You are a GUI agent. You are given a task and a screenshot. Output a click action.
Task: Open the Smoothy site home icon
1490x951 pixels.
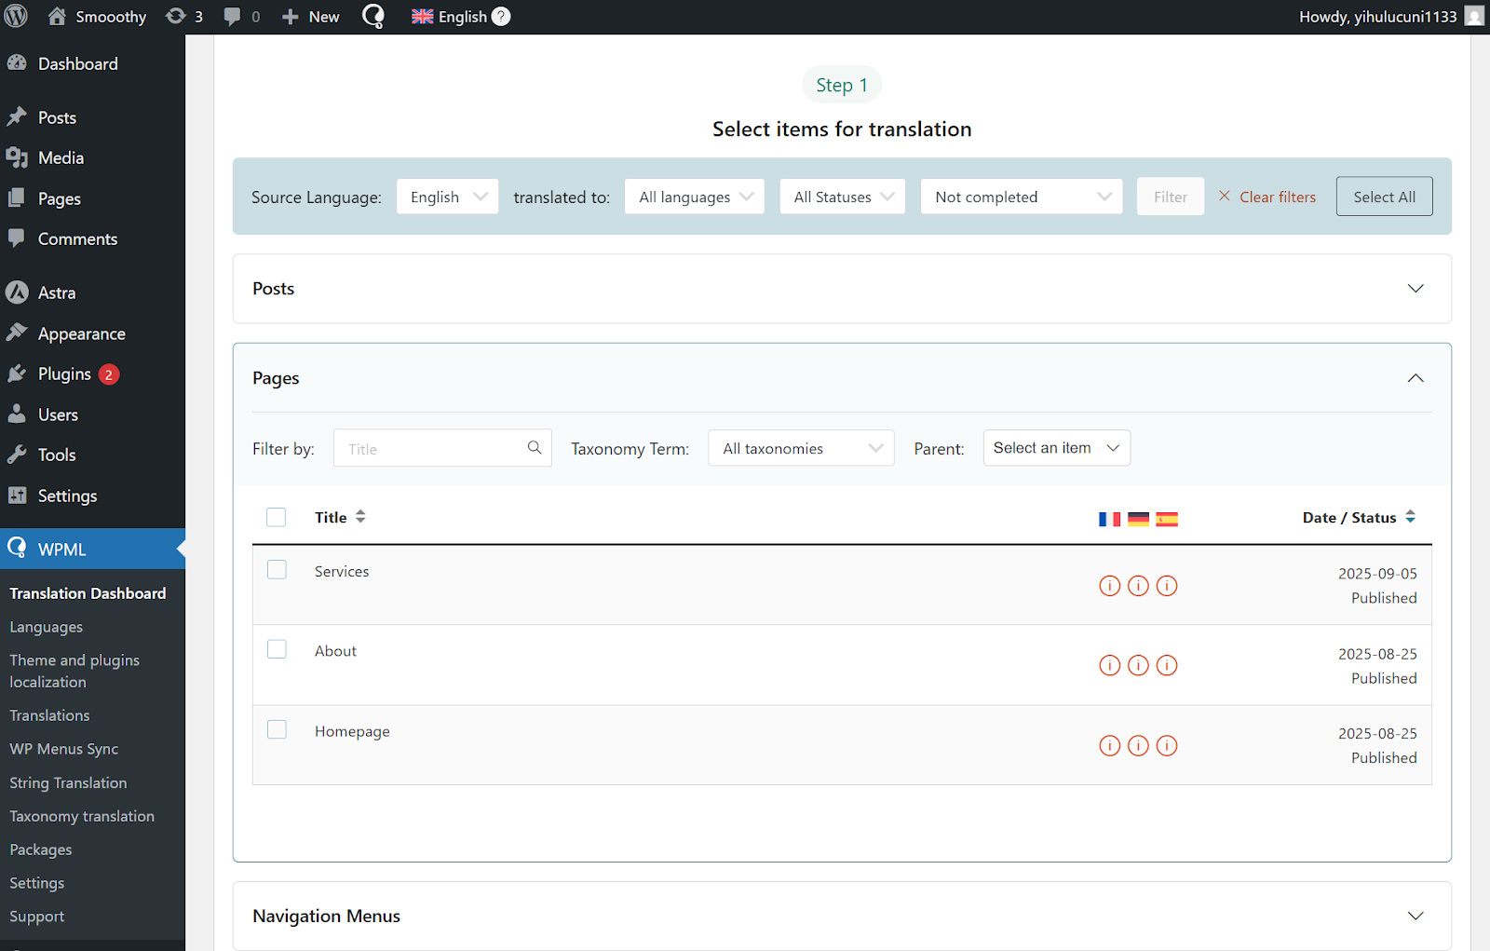[57, 17]
